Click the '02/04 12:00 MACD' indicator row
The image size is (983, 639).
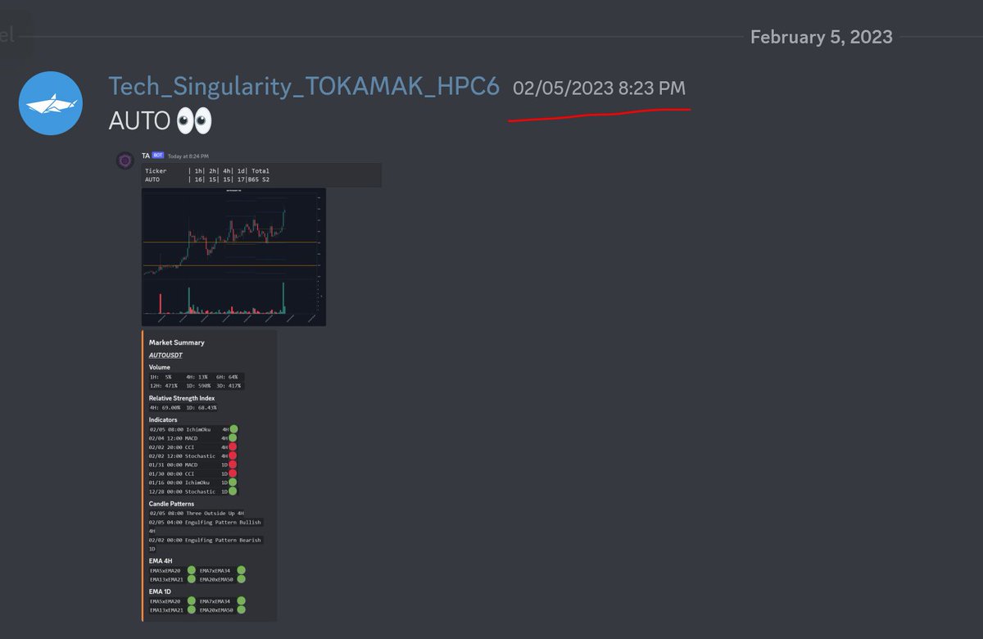(193, 438)
